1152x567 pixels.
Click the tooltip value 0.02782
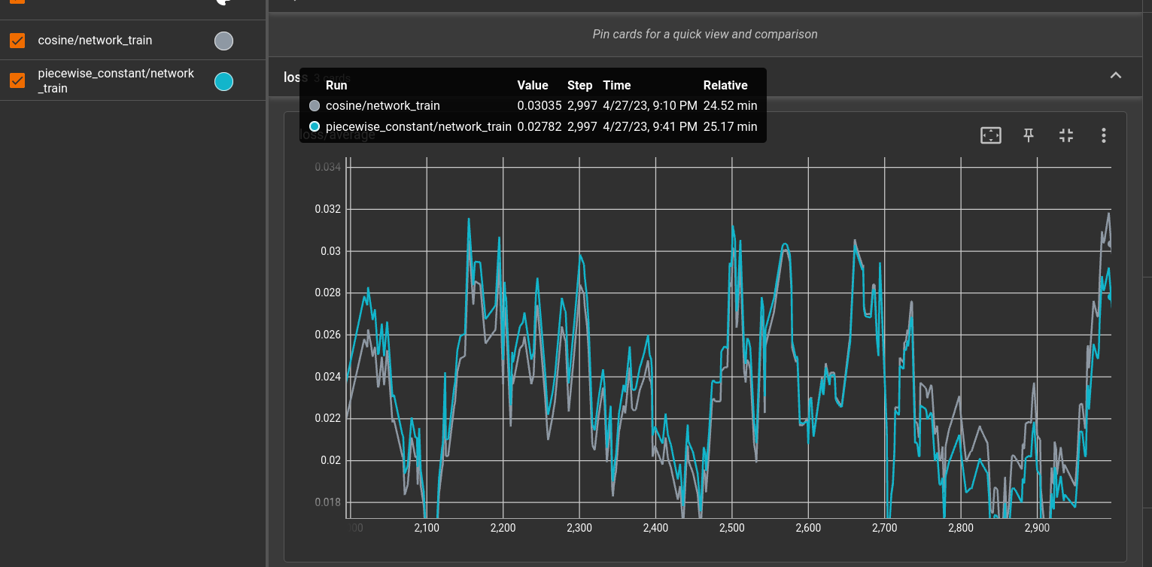540,126
